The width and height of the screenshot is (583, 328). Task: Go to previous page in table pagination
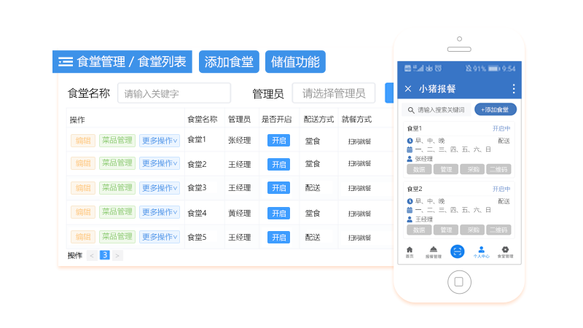pyautogui.click(x=92, y=256)
